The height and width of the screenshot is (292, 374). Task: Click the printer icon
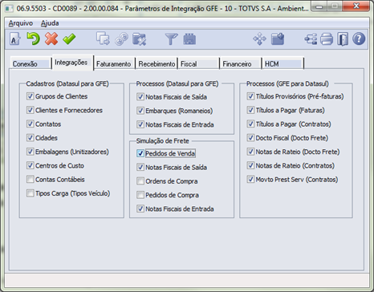327,39
